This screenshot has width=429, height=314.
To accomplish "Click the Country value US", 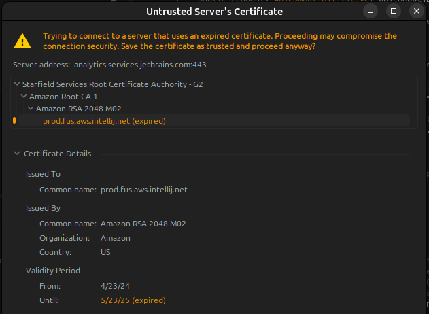I will click(105, 252).
